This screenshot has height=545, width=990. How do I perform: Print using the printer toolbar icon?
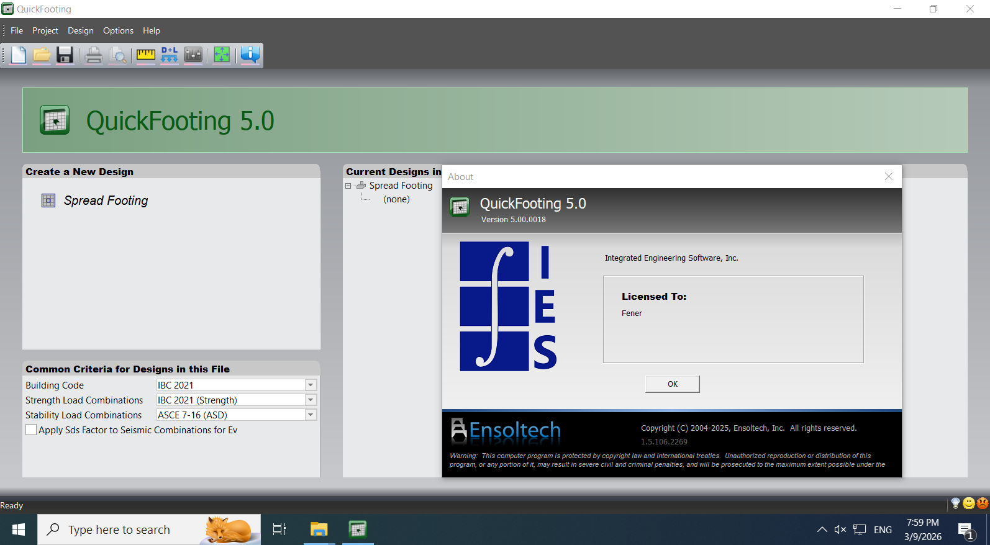tap(94, 55)
